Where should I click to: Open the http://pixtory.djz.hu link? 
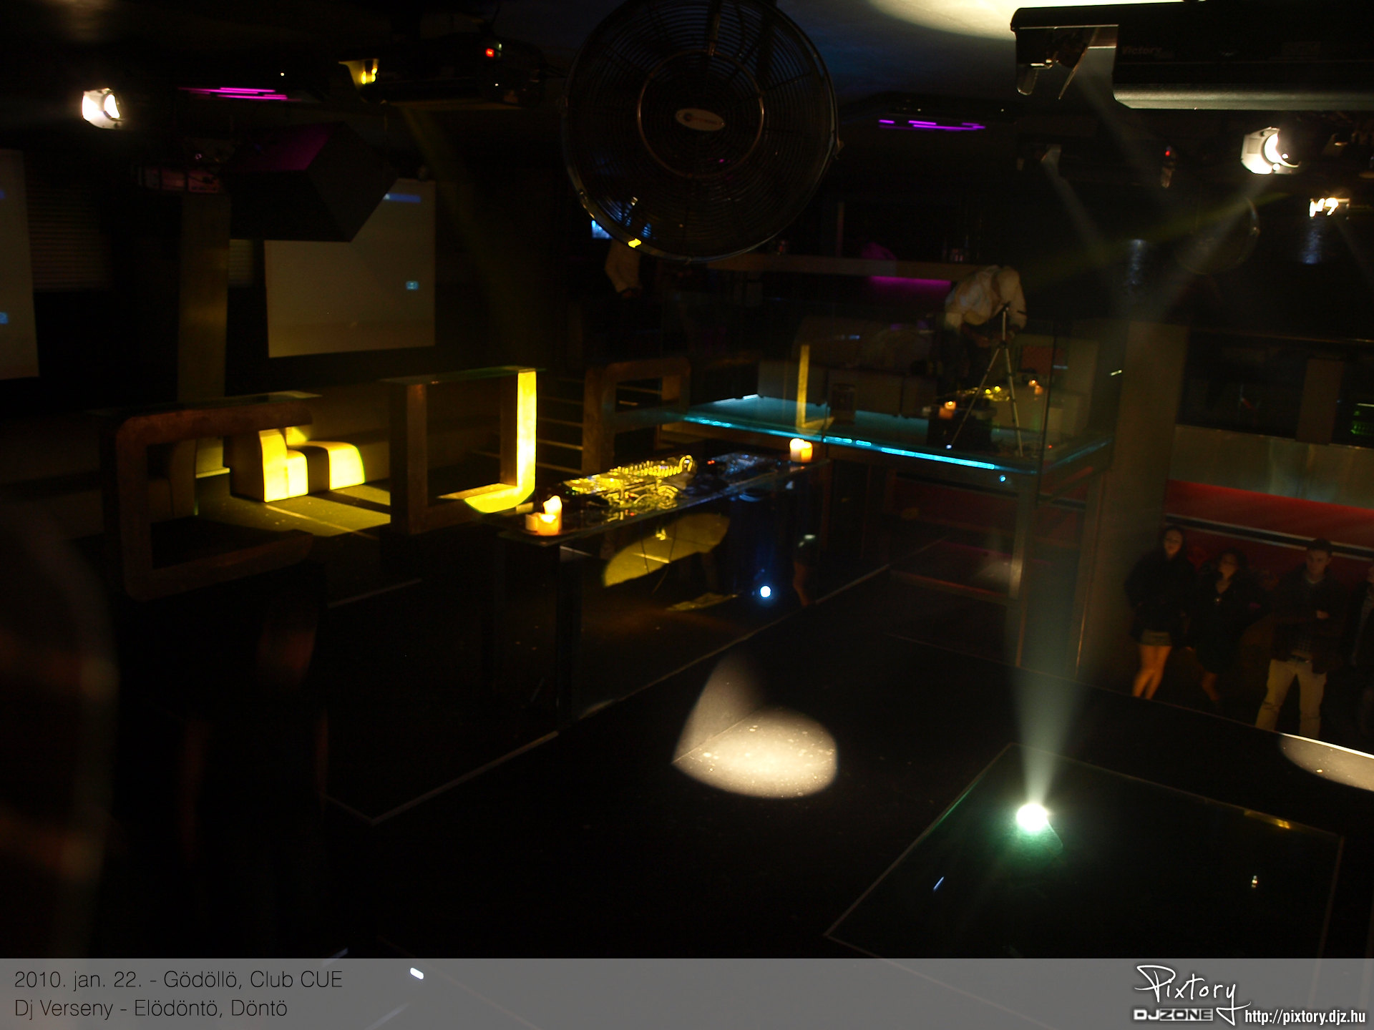pyautogui.click(x=1305, y=1016)
